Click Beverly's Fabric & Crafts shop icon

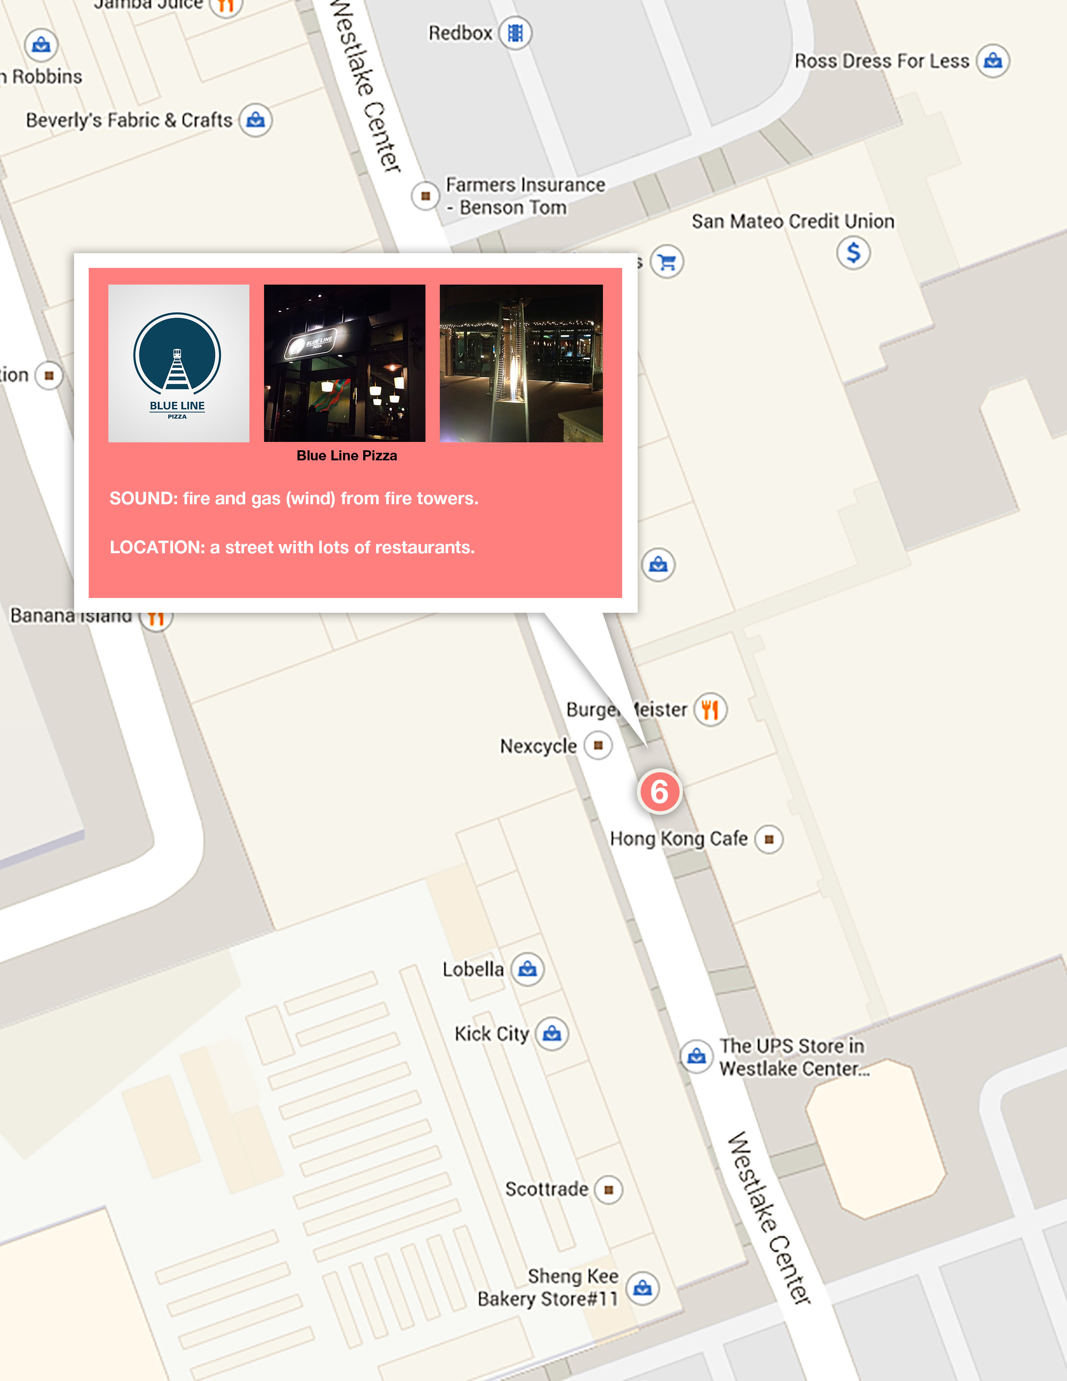[255, 120]
